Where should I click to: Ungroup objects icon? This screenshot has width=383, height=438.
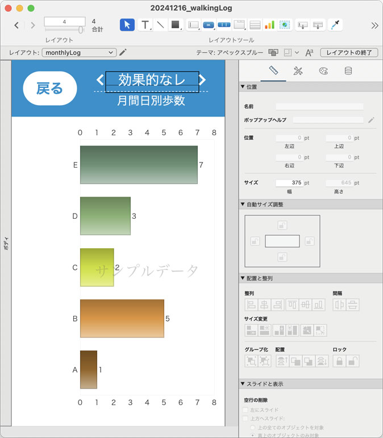pyautogui.click(x=264, y=361)
